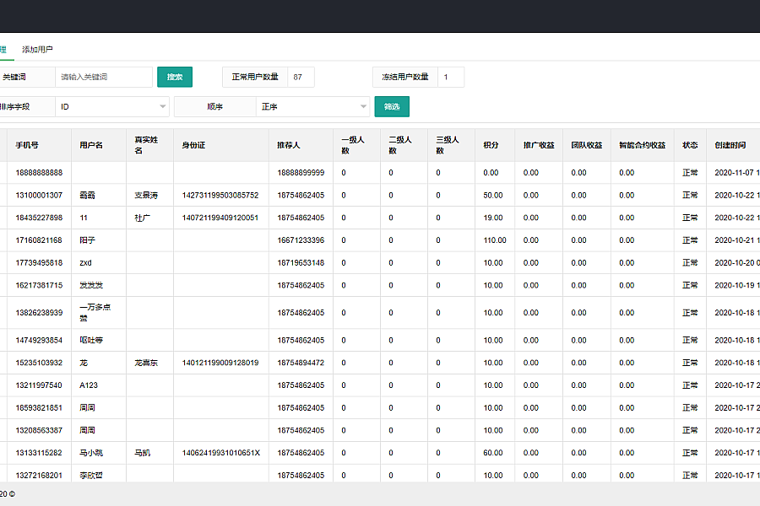
Task: Select phone number 13272168201
Action: point(39,476)
